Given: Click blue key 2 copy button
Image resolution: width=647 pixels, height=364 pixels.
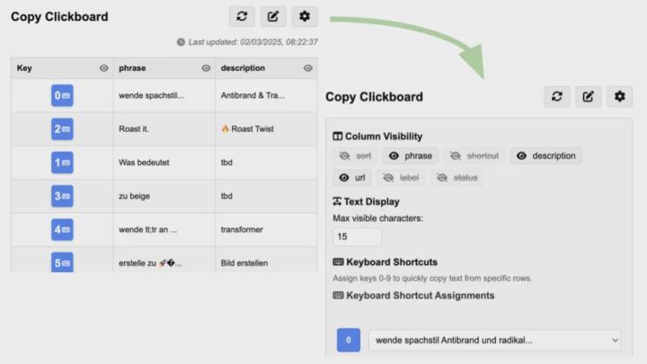Looking at the screenshot, I should coord(62,129).
